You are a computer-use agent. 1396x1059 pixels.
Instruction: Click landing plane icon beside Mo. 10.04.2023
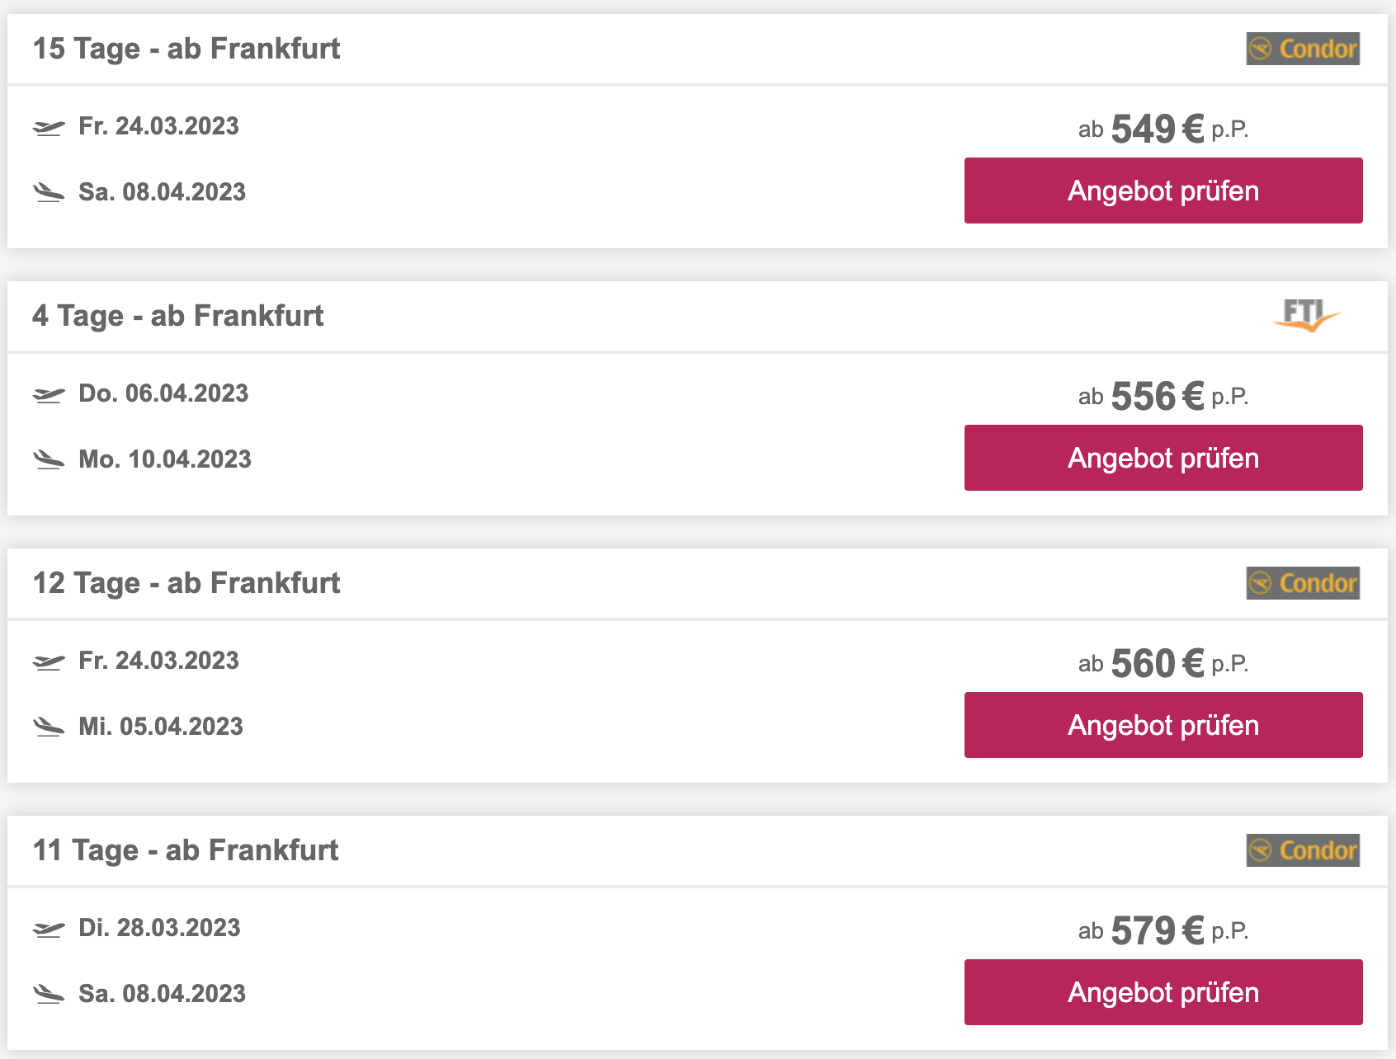point(49,459)
